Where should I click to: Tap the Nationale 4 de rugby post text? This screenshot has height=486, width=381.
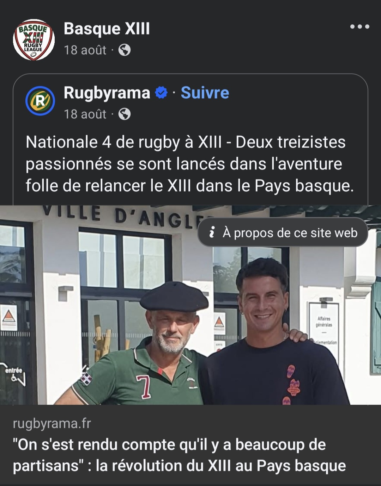pos(190,164)
